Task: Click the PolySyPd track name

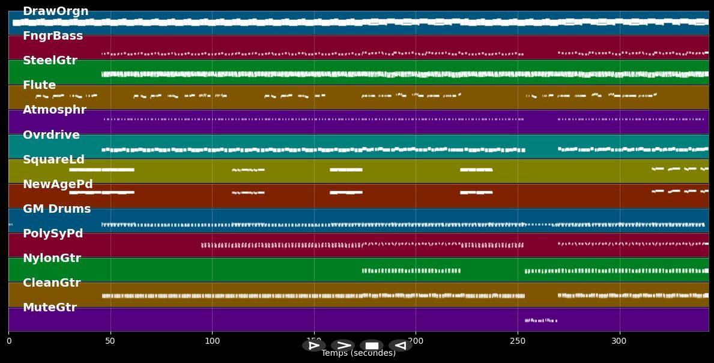Action: click(53, 234)
